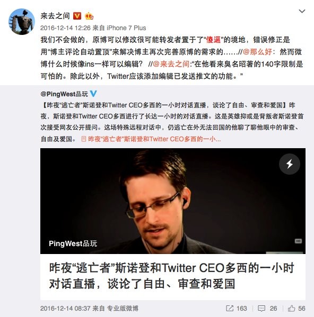
Task: Click the blue V verification badge
Action: point(93,94)
